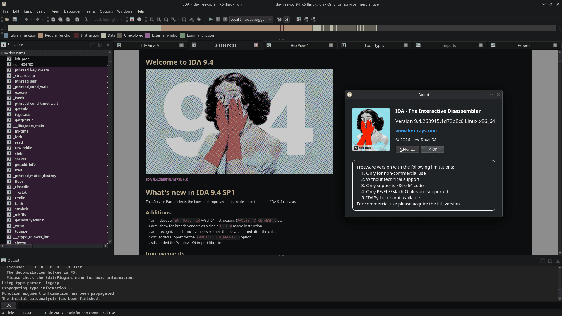562x316 pixels.
Task: Click the curved down-arrow jump icon
Action: (x=86, y=19)
